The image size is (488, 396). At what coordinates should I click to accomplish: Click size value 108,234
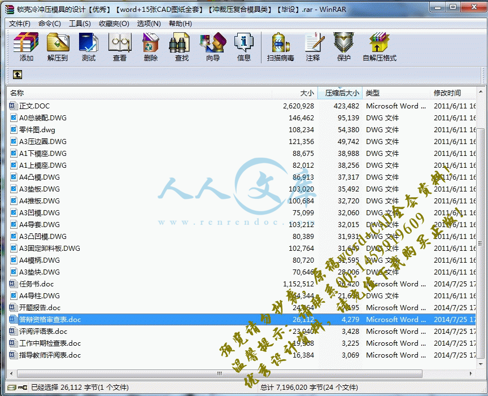[301, 129]
